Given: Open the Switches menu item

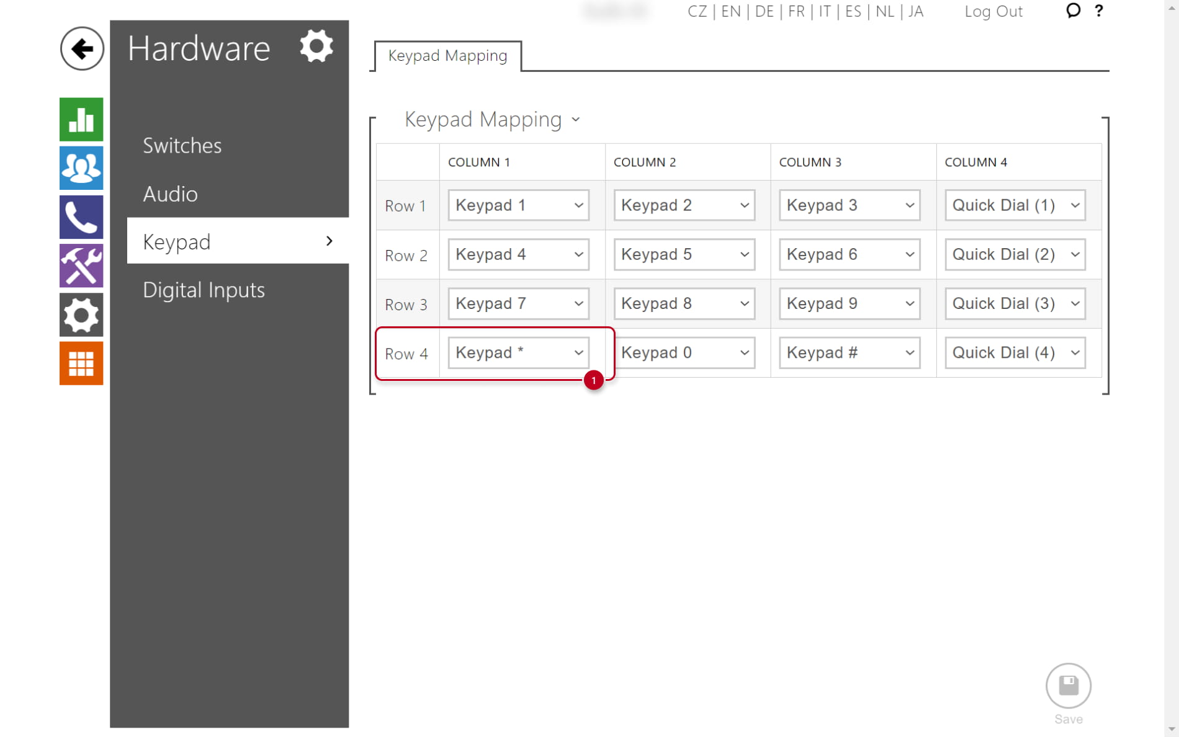Looking at the screenshot, I should pos(182,145).
